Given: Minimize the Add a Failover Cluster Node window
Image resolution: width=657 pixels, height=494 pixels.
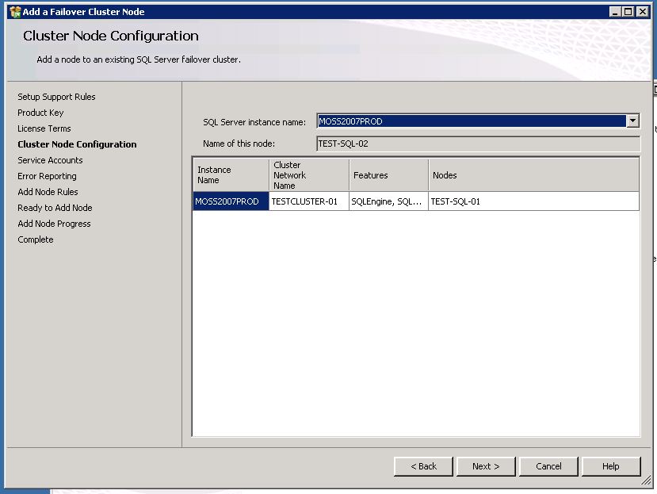Looking at the screenshot, I should 614,12.
